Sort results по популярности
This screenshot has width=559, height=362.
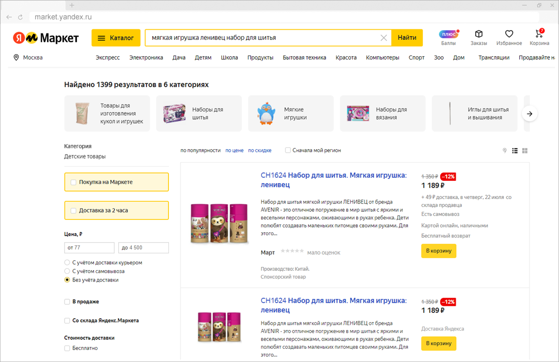[200, 150]
